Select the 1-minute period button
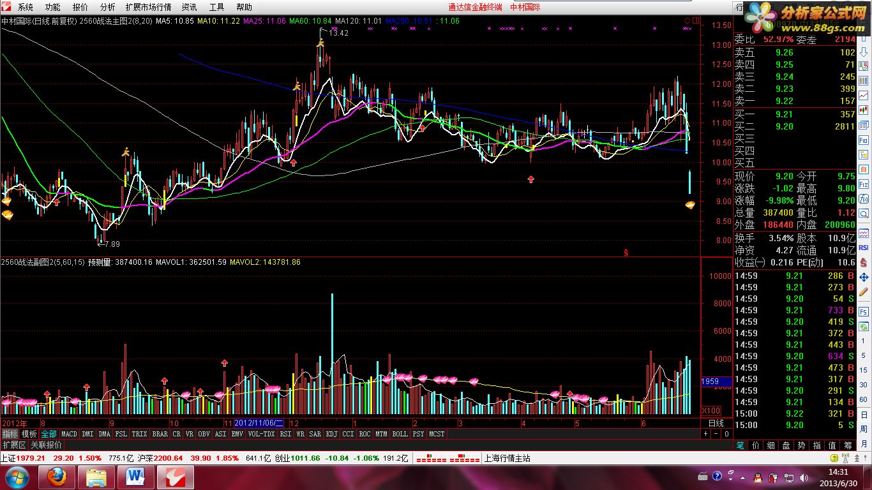Screen dimensions: 872x490 pos(863,341)
